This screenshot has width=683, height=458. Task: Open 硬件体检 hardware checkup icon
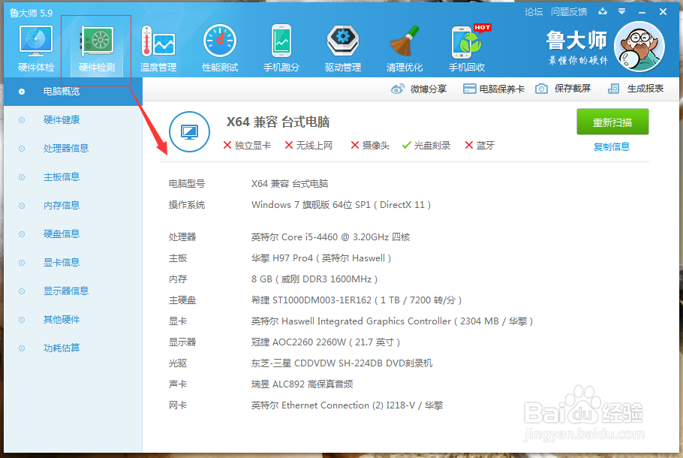[x=36, y=41]
